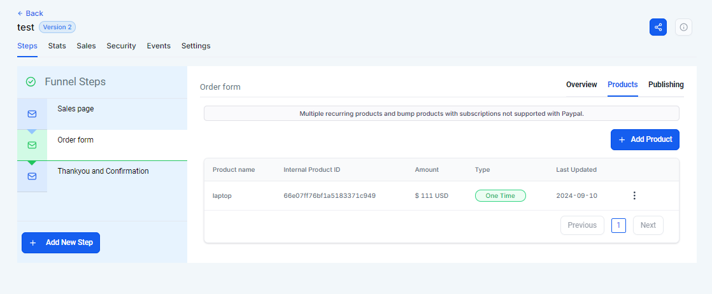Switch to the Events tab

[x=159, y=46]
